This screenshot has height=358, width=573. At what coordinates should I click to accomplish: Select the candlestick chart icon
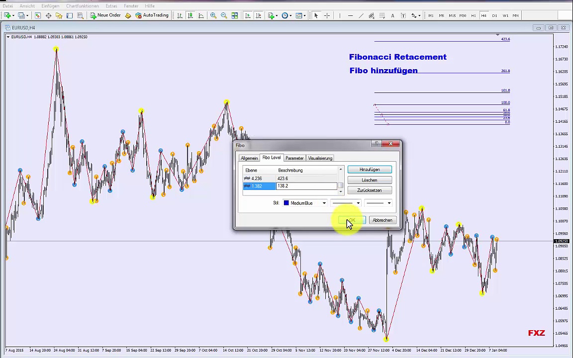pos(190,15)
